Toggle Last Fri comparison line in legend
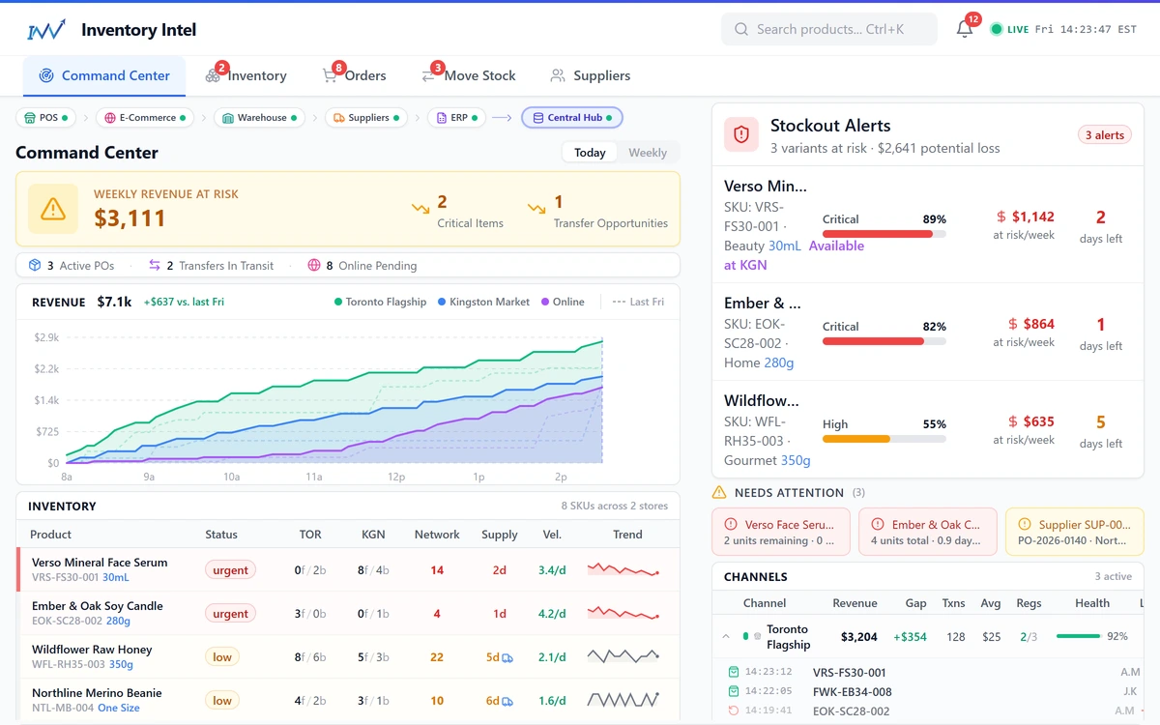This screenshot has width=1160, height=725. pos(638,302)
